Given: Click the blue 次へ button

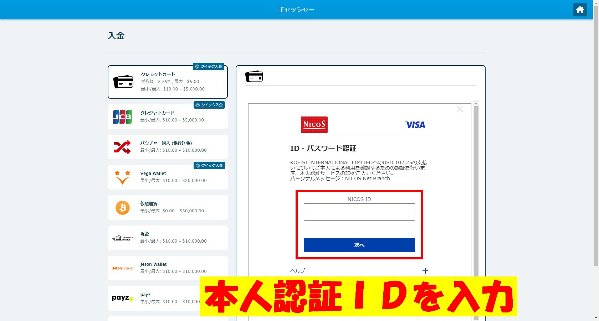Looking at the screenshot, I should [x=359, y=245].
